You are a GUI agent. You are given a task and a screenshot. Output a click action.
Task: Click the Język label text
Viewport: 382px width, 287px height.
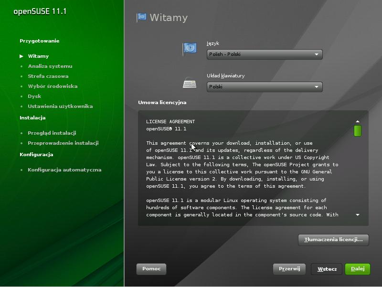pyautogui.click(x=213, y=43)
